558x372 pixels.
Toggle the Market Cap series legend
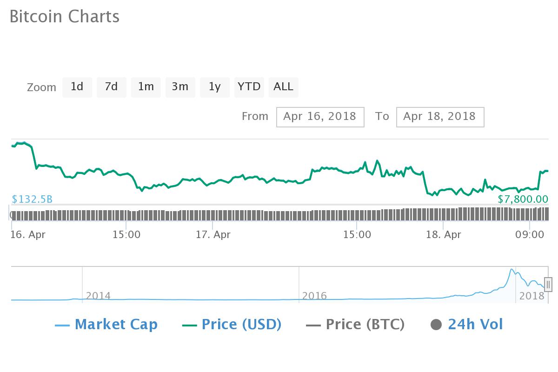[x=116, y=324]
